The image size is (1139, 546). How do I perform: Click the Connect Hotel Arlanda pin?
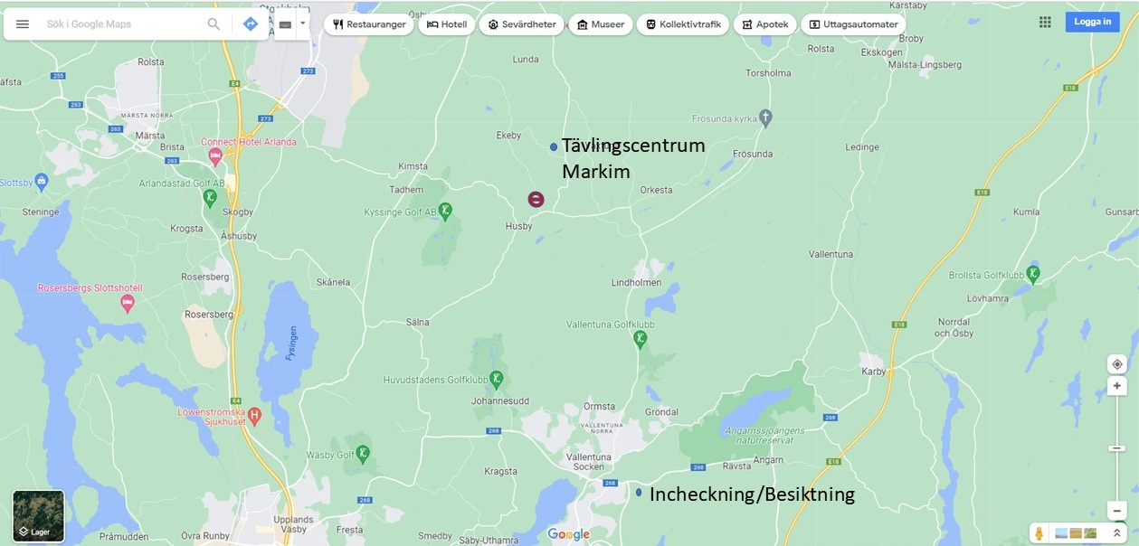tap(215, 157)
